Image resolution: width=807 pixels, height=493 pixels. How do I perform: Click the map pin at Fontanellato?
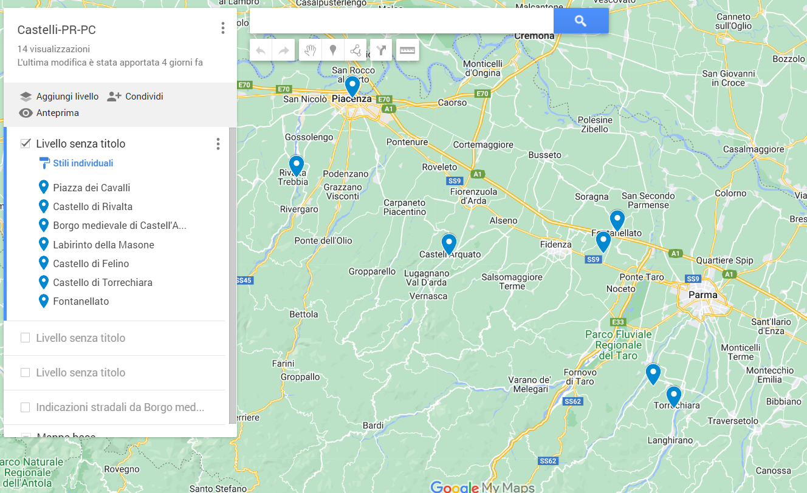[617, 220]
